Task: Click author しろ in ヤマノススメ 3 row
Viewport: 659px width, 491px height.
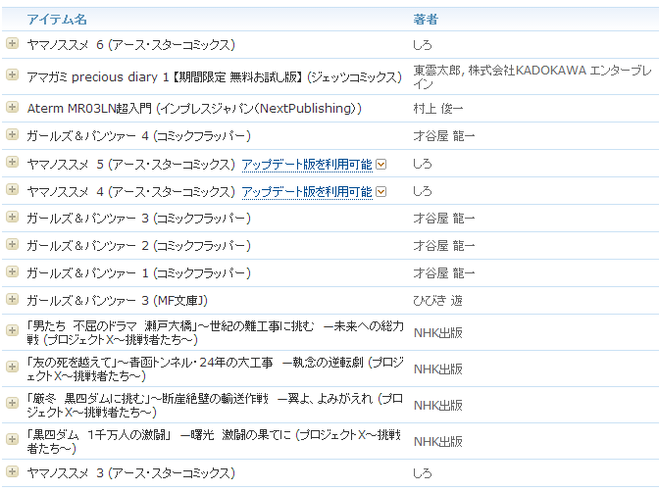Action: (423, 473)
